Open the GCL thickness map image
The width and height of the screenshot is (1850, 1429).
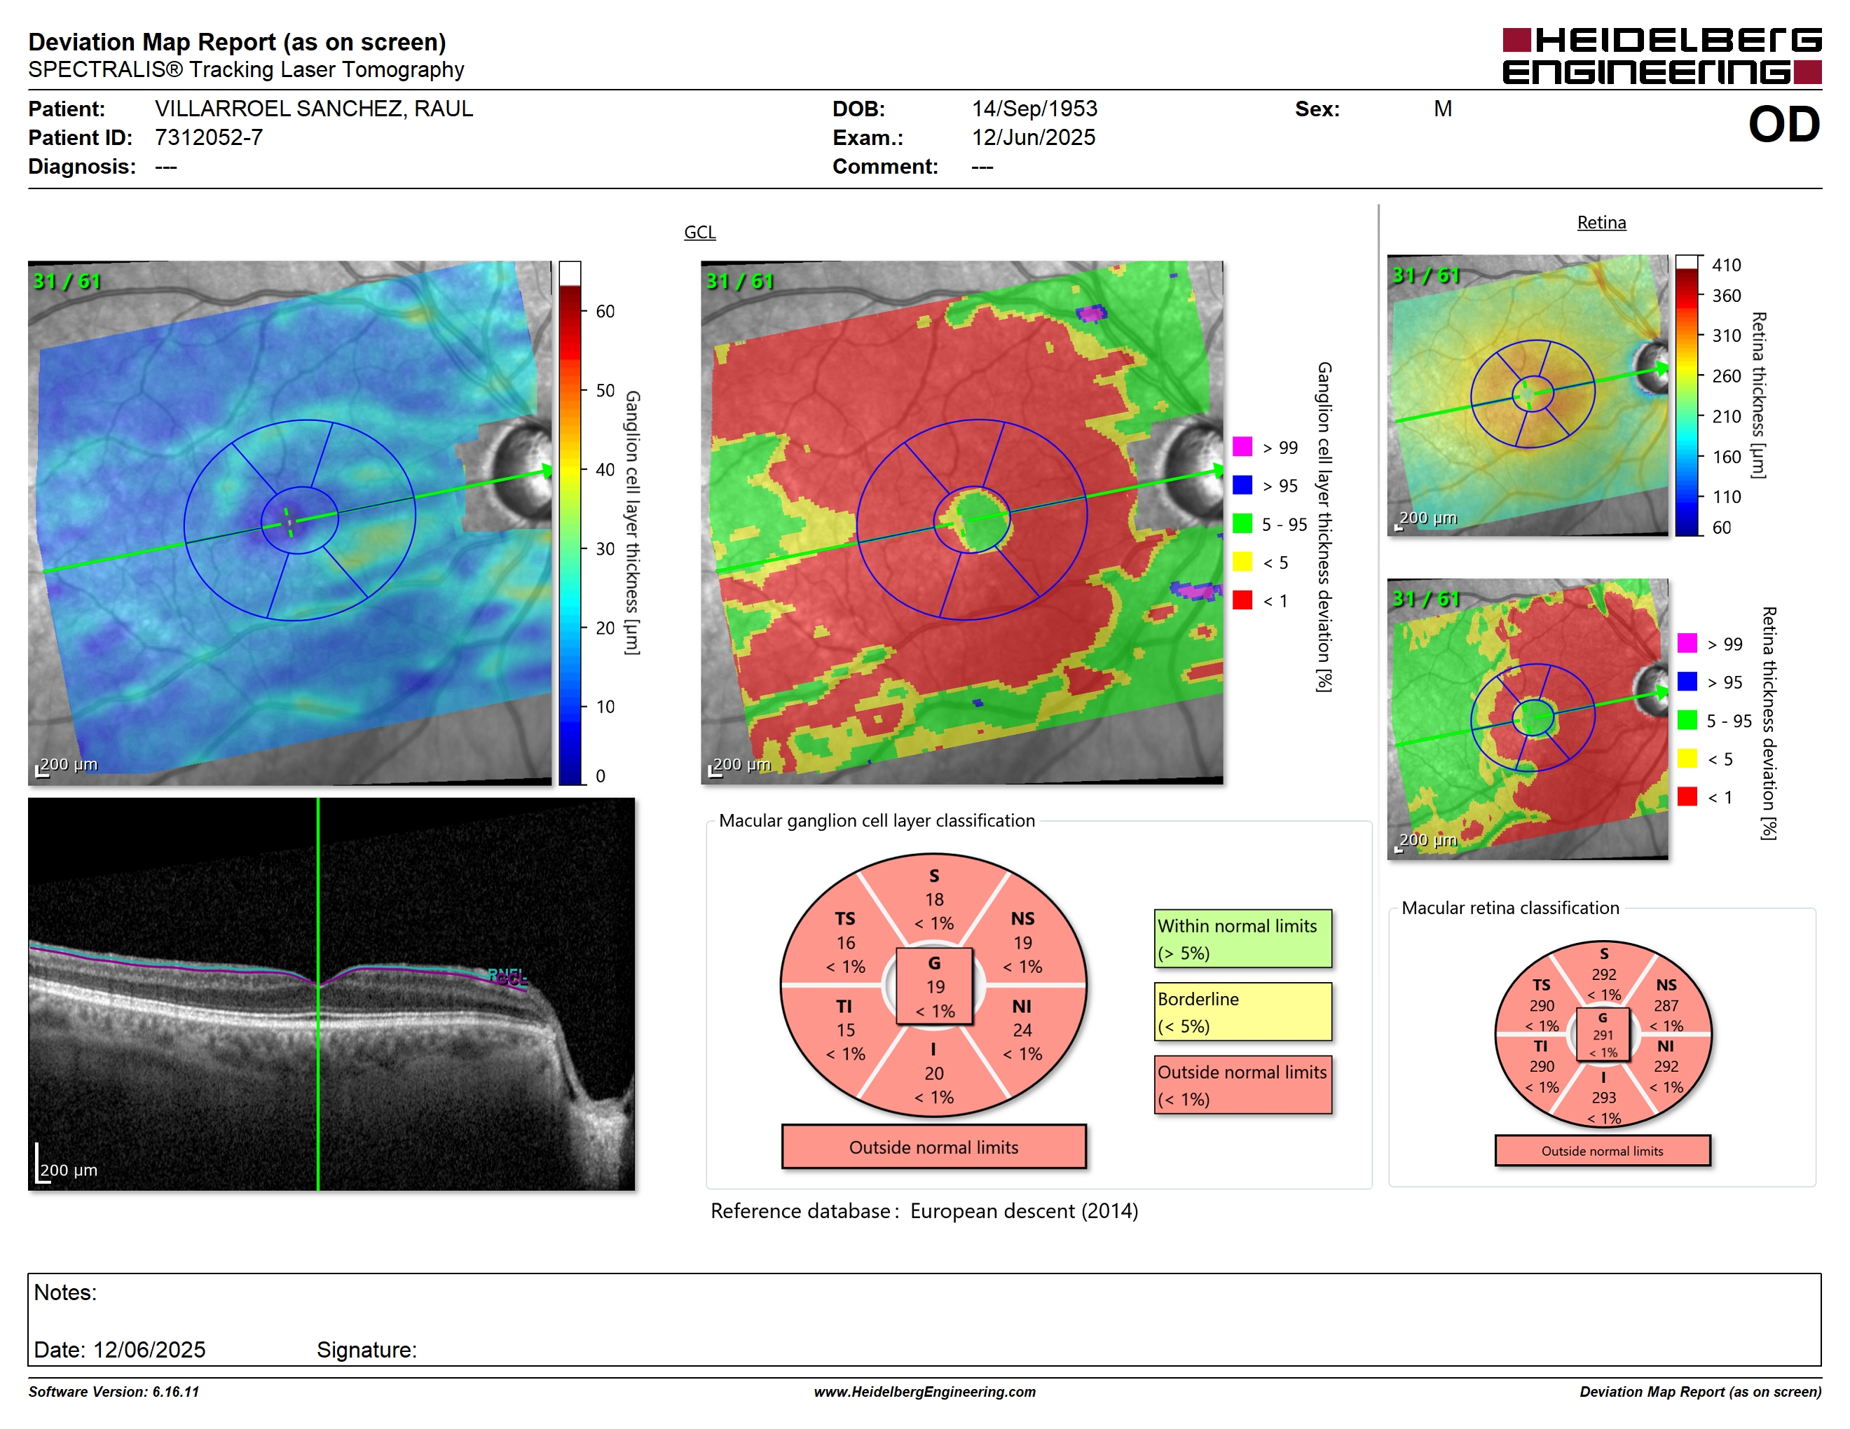[289, 523]
